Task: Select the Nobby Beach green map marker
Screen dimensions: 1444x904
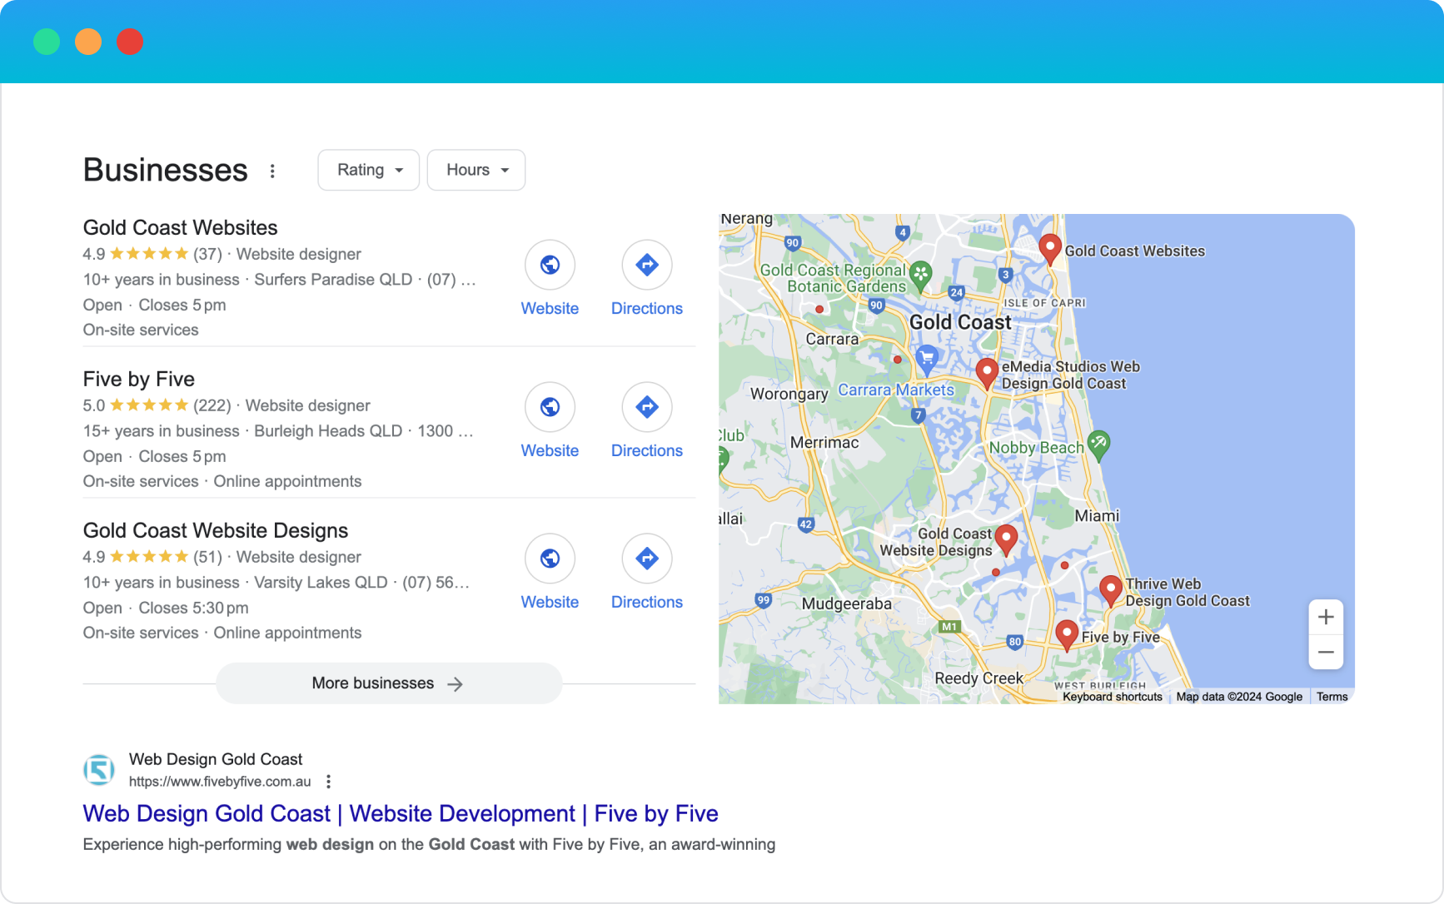Action: pyautogui.click(x=1098, y=445)
